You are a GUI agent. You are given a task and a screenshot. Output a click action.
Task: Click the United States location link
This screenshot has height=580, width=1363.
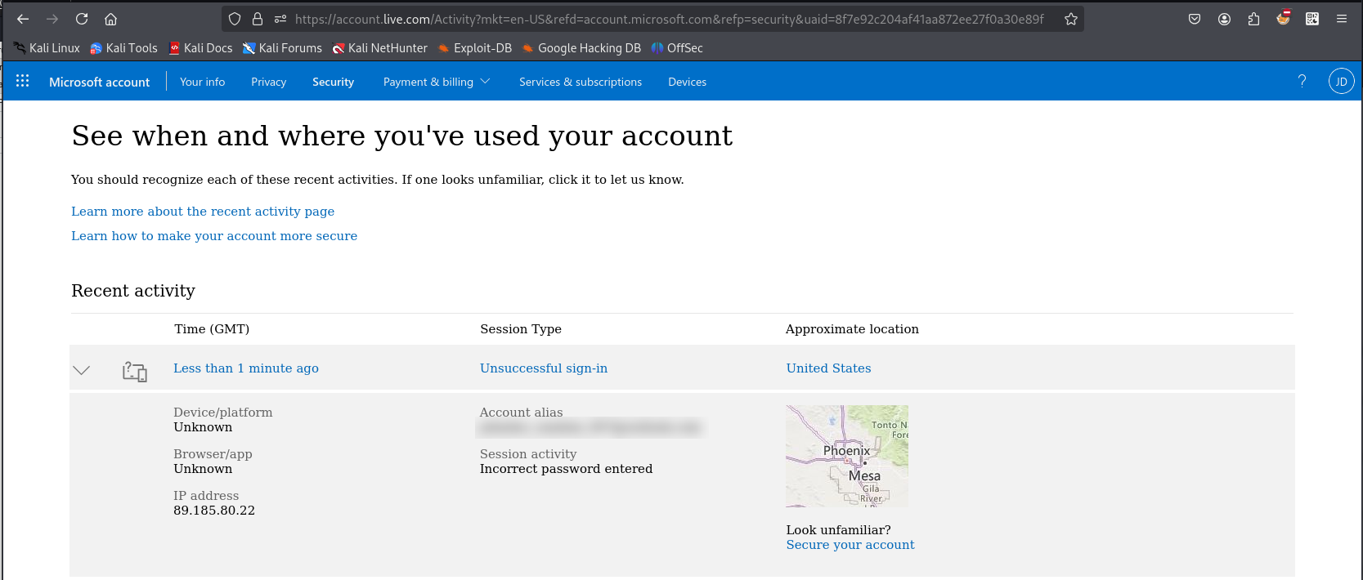point(828,368)
